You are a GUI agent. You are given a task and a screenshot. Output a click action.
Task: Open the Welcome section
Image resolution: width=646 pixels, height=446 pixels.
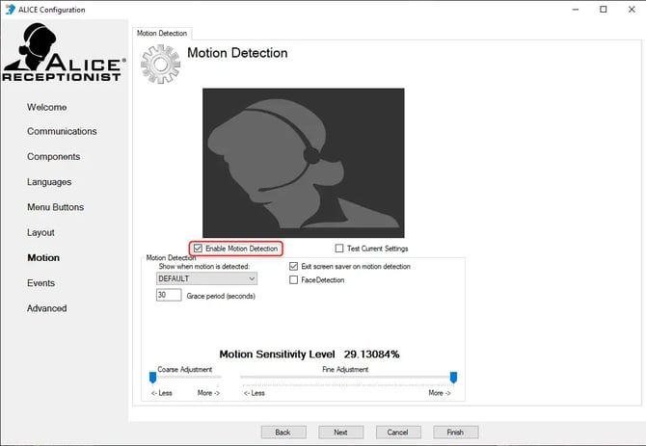coord(47,106)
